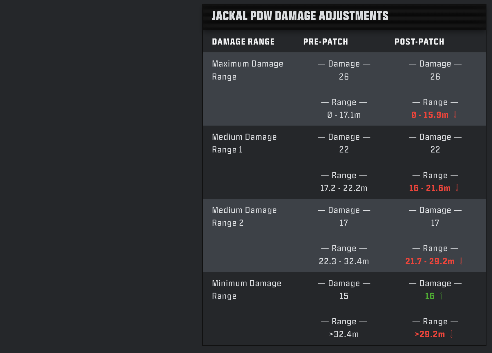Click the post-patch range 0 - 15.9m value
492x353 pixels.
[430, 115]
